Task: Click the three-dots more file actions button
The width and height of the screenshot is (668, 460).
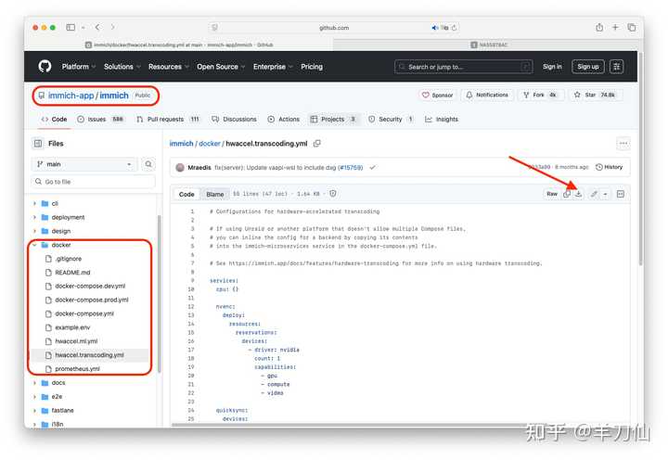Action: coord(623,144)
